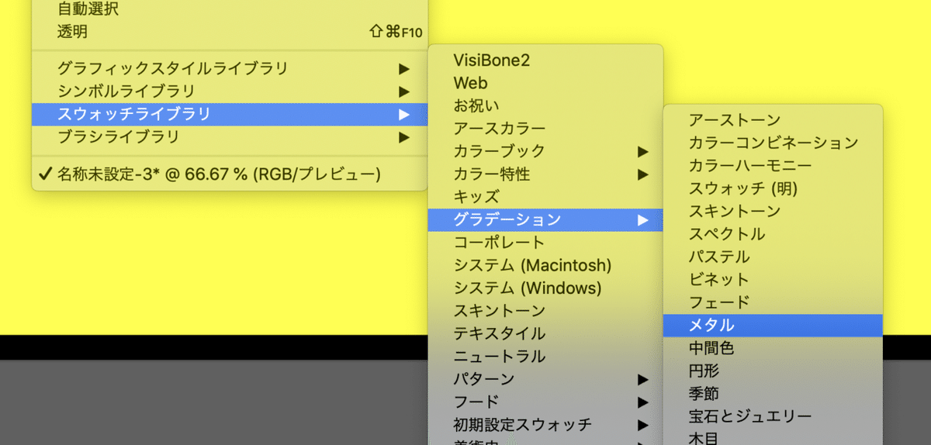931x445 pixels.
Task: Expand arrow beside パターン
Action: 642,380
